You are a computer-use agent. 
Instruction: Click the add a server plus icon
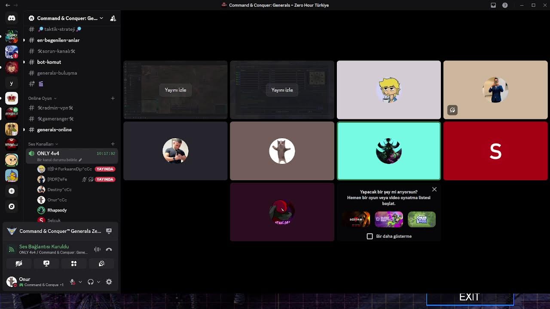[x=12, y=191]
